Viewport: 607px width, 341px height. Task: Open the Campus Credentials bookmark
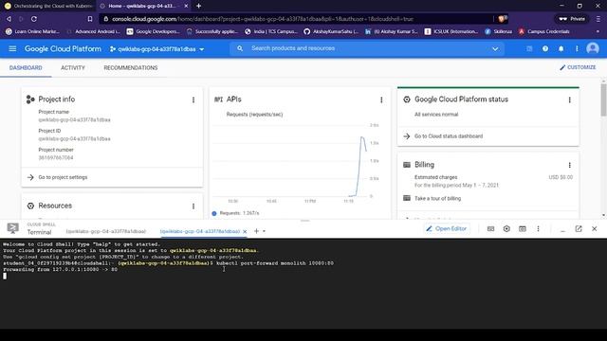(x=543, y=31)
